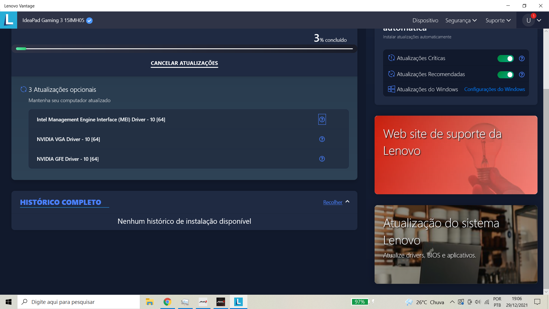This screenshot has width=549, height=309.
Task: Click the update progress bar
Action: coord(184,49)
